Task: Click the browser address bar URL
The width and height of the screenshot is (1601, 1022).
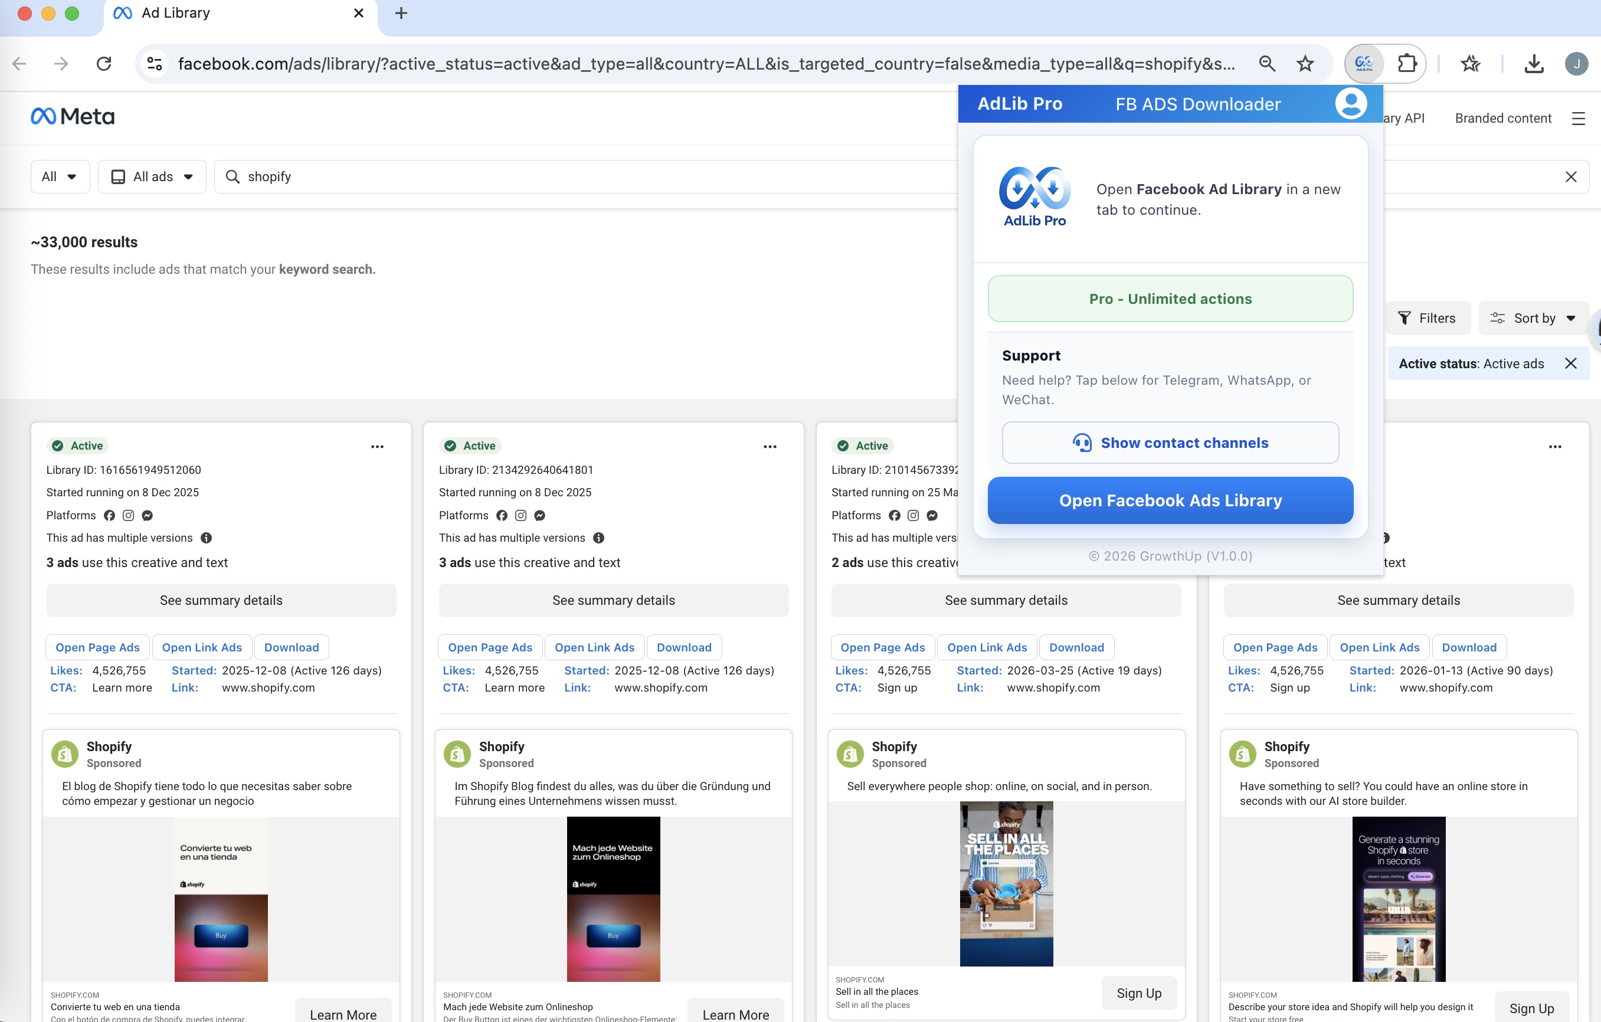Action: click(707, 64)
